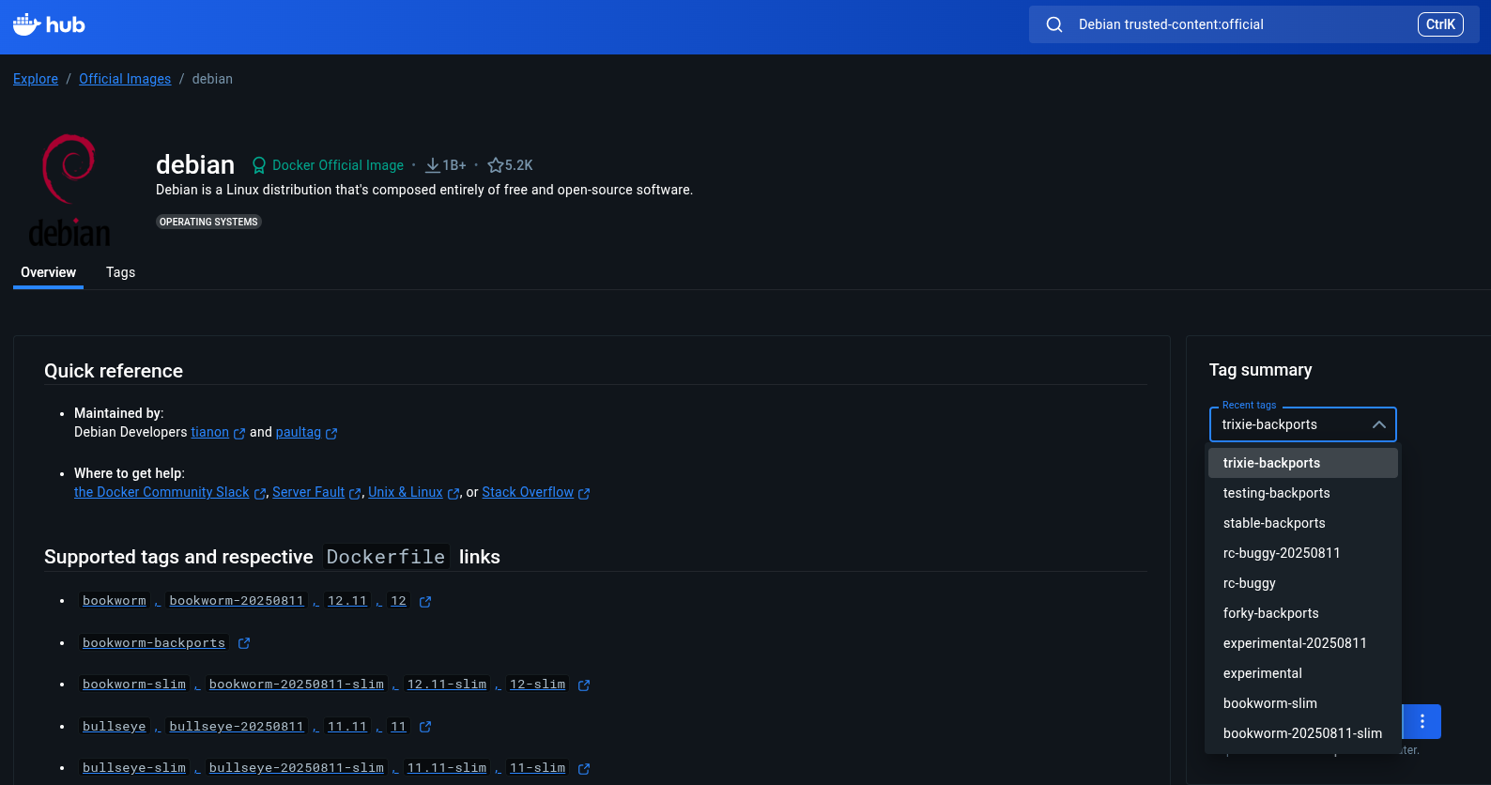Click the Debian swirl logo image
This screenshot has width=1491, height=785.
[x=69, y=190]
